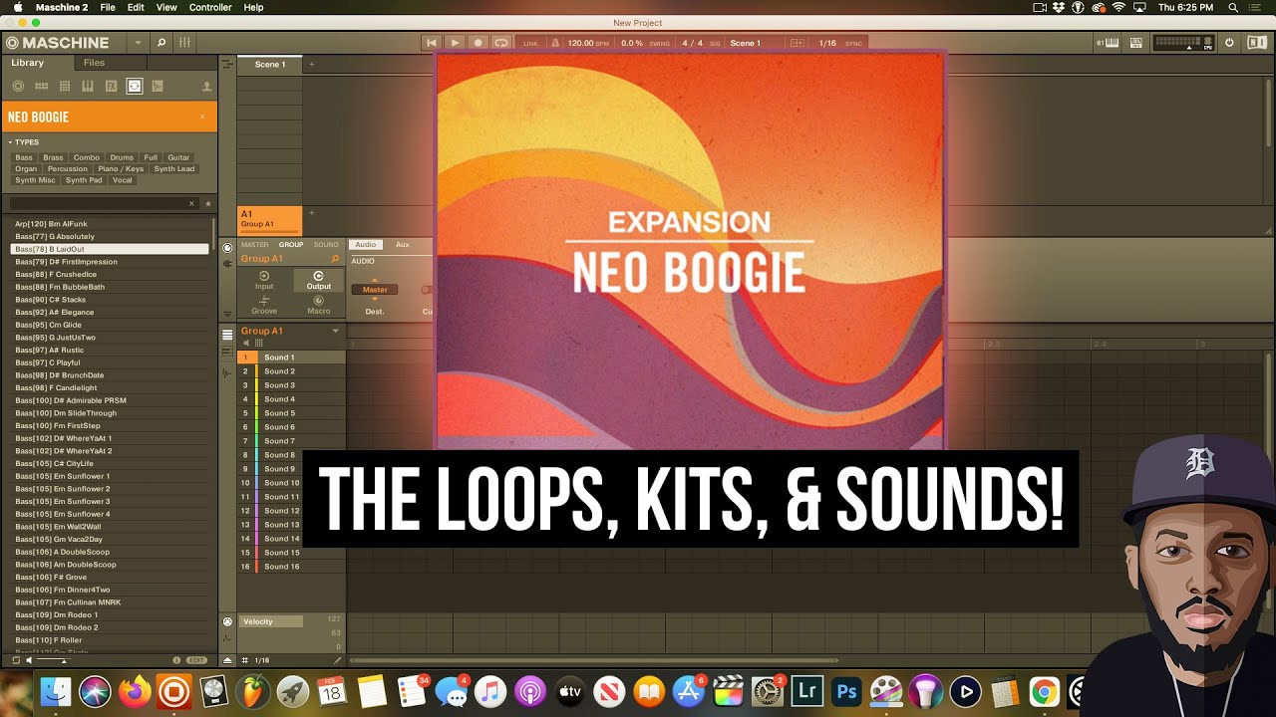Show plug-in strip icon
Screen dimensions: 1276x717
coord(227,262)
